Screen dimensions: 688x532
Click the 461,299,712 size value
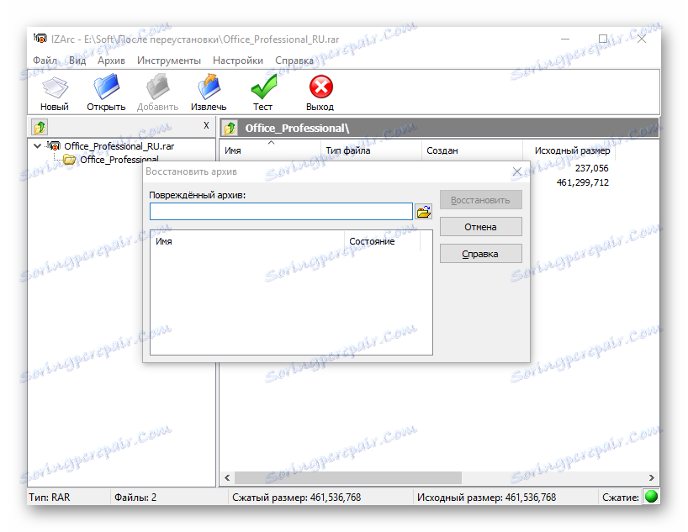582,182
